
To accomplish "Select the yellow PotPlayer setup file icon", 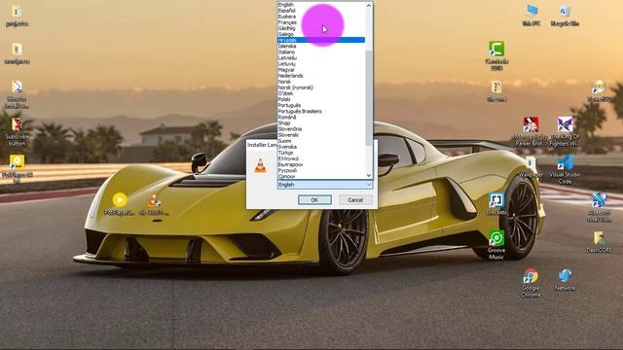I will click(x=119, y=203).
